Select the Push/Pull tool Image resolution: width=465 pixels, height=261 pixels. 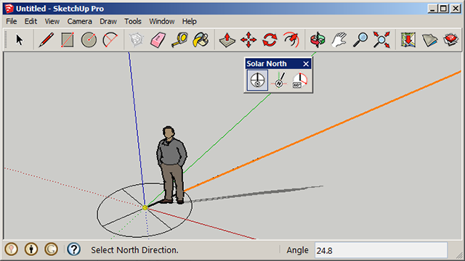227,40
